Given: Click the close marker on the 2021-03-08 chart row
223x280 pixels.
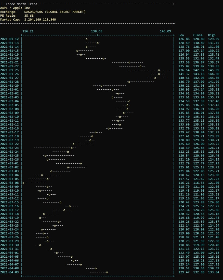Looking at the screenshot, I should point(23,183).
